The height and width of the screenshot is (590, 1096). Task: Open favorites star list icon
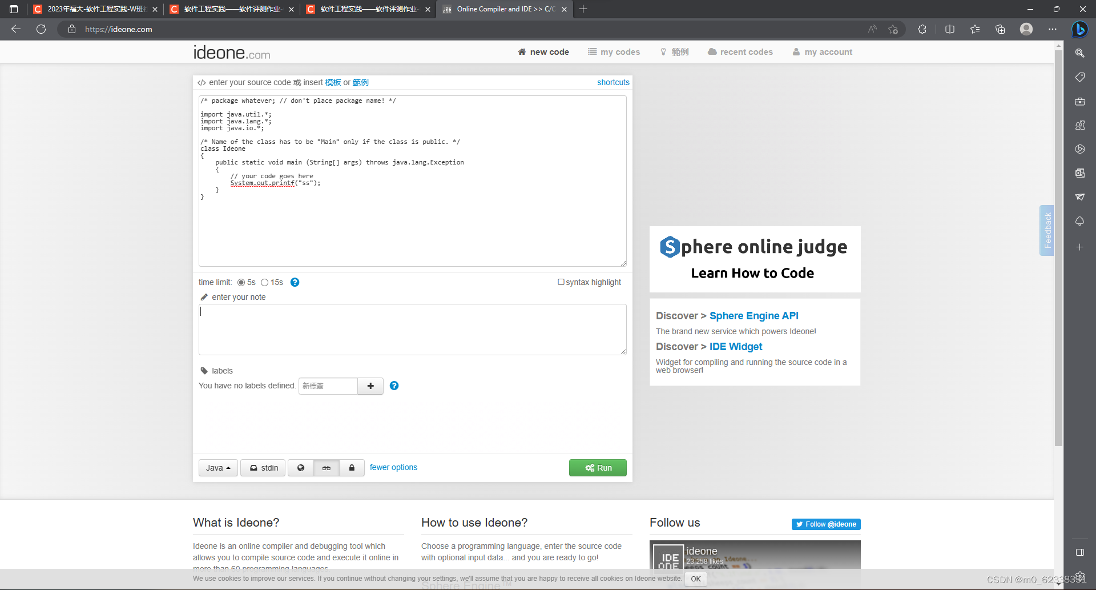975,29
